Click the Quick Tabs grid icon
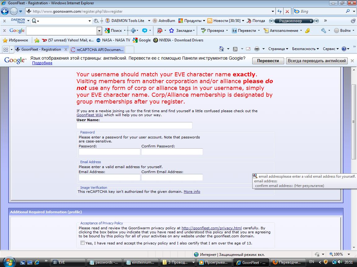 pyautogui.click(x=6, y=49)
